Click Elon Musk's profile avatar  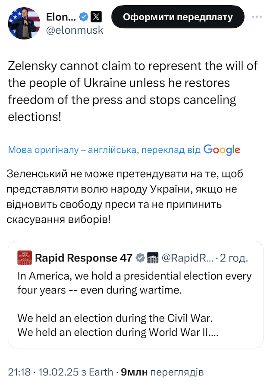22,23
